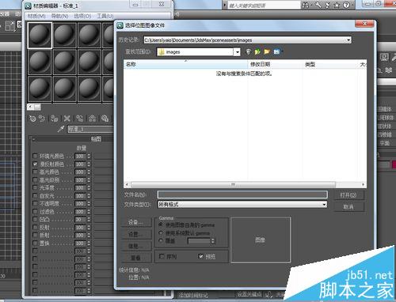Click the 3ds Max icon of file dialog title
The image size is (396, 302).
[120, 25]
